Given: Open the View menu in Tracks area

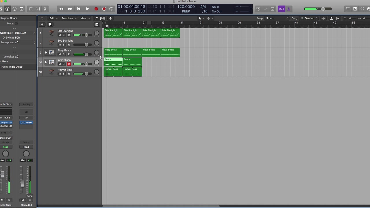Looking at the screenshot, I should pos(85,18).
